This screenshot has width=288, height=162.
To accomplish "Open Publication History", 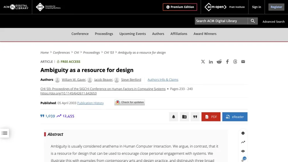I will (x=90, y=103).
